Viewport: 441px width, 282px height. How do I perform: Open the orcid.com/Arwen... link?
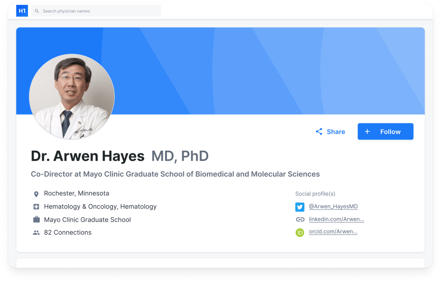pos(333,232)
